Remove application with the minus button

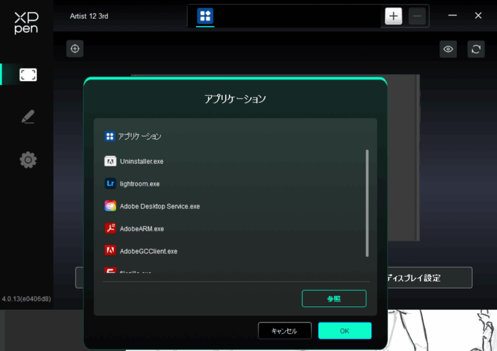pyautogui.click(x=417, y=16)
